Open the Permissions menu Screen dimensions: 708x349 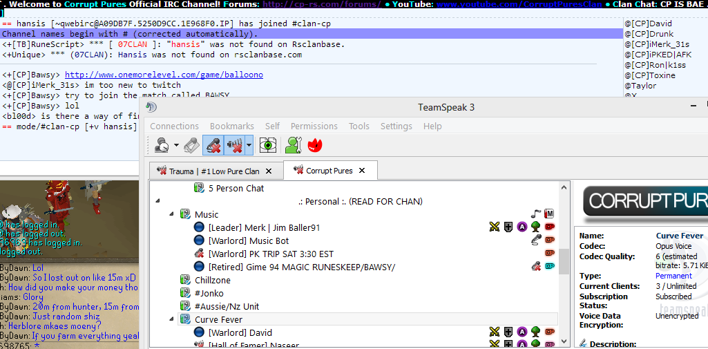pos(315,126)
